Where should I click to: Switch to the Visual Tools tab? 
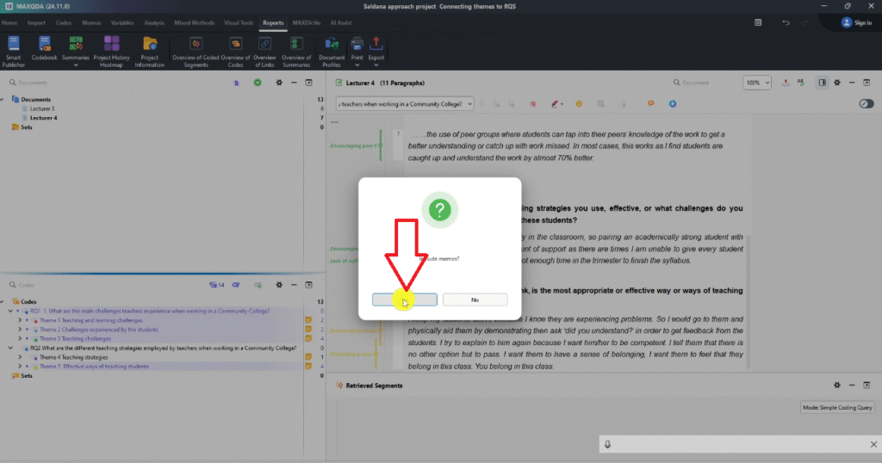[238, 22]
